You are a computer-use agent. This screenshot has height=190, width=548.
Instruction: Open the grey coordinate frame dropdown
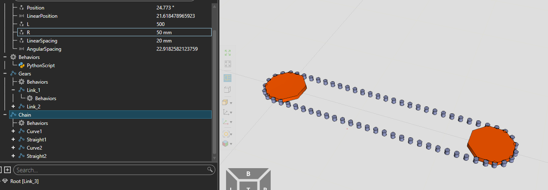pyautogui.click(x=231, y=112)
